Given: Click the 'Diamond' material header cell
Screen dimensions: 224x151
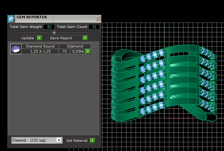Looking at the screenshot, I should (75, 46).
